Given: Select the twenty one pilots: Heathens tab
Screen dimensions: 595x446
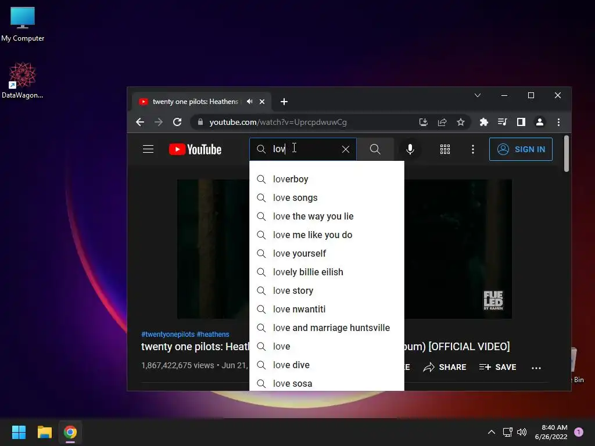Looking at the screenshot, I should point(195,102).
